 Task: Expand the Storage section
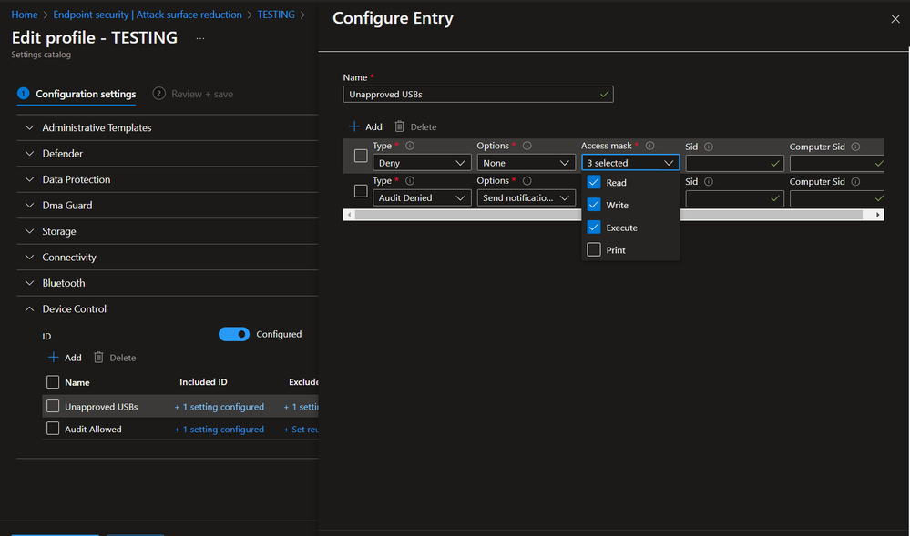(168, 231)
